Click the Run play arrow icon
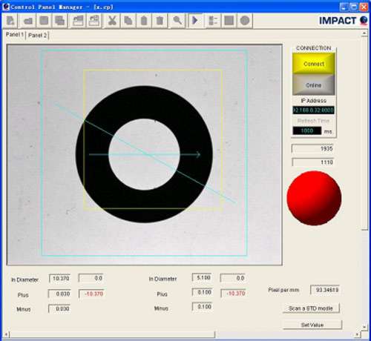Image resolution: width=371 pixels, height=341 pixels. [195, 21]
